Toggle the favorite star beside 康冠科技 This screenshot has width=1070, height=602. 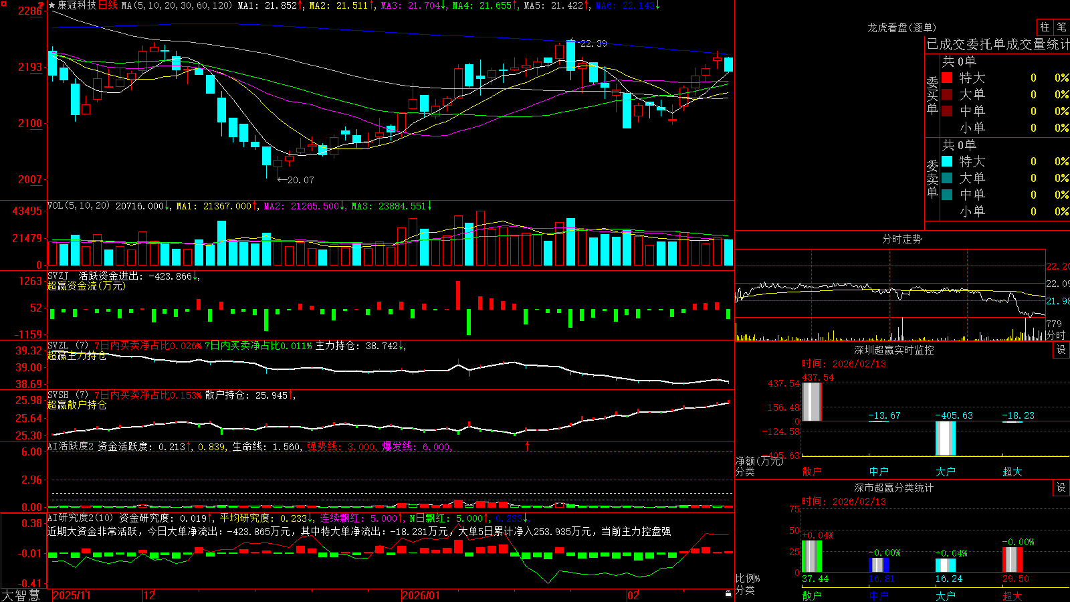pos(51,5)
